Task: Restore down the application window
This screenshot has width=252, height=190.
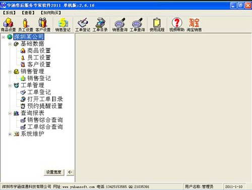Action: [x=240, y=6]
